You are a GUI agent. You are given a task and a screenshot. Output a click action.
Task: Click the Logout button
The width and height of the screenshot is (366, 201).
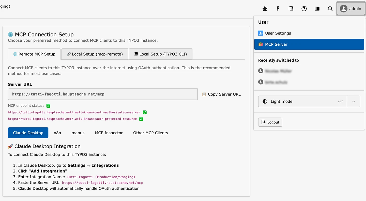pyautogui.click(x=270, y=122)
